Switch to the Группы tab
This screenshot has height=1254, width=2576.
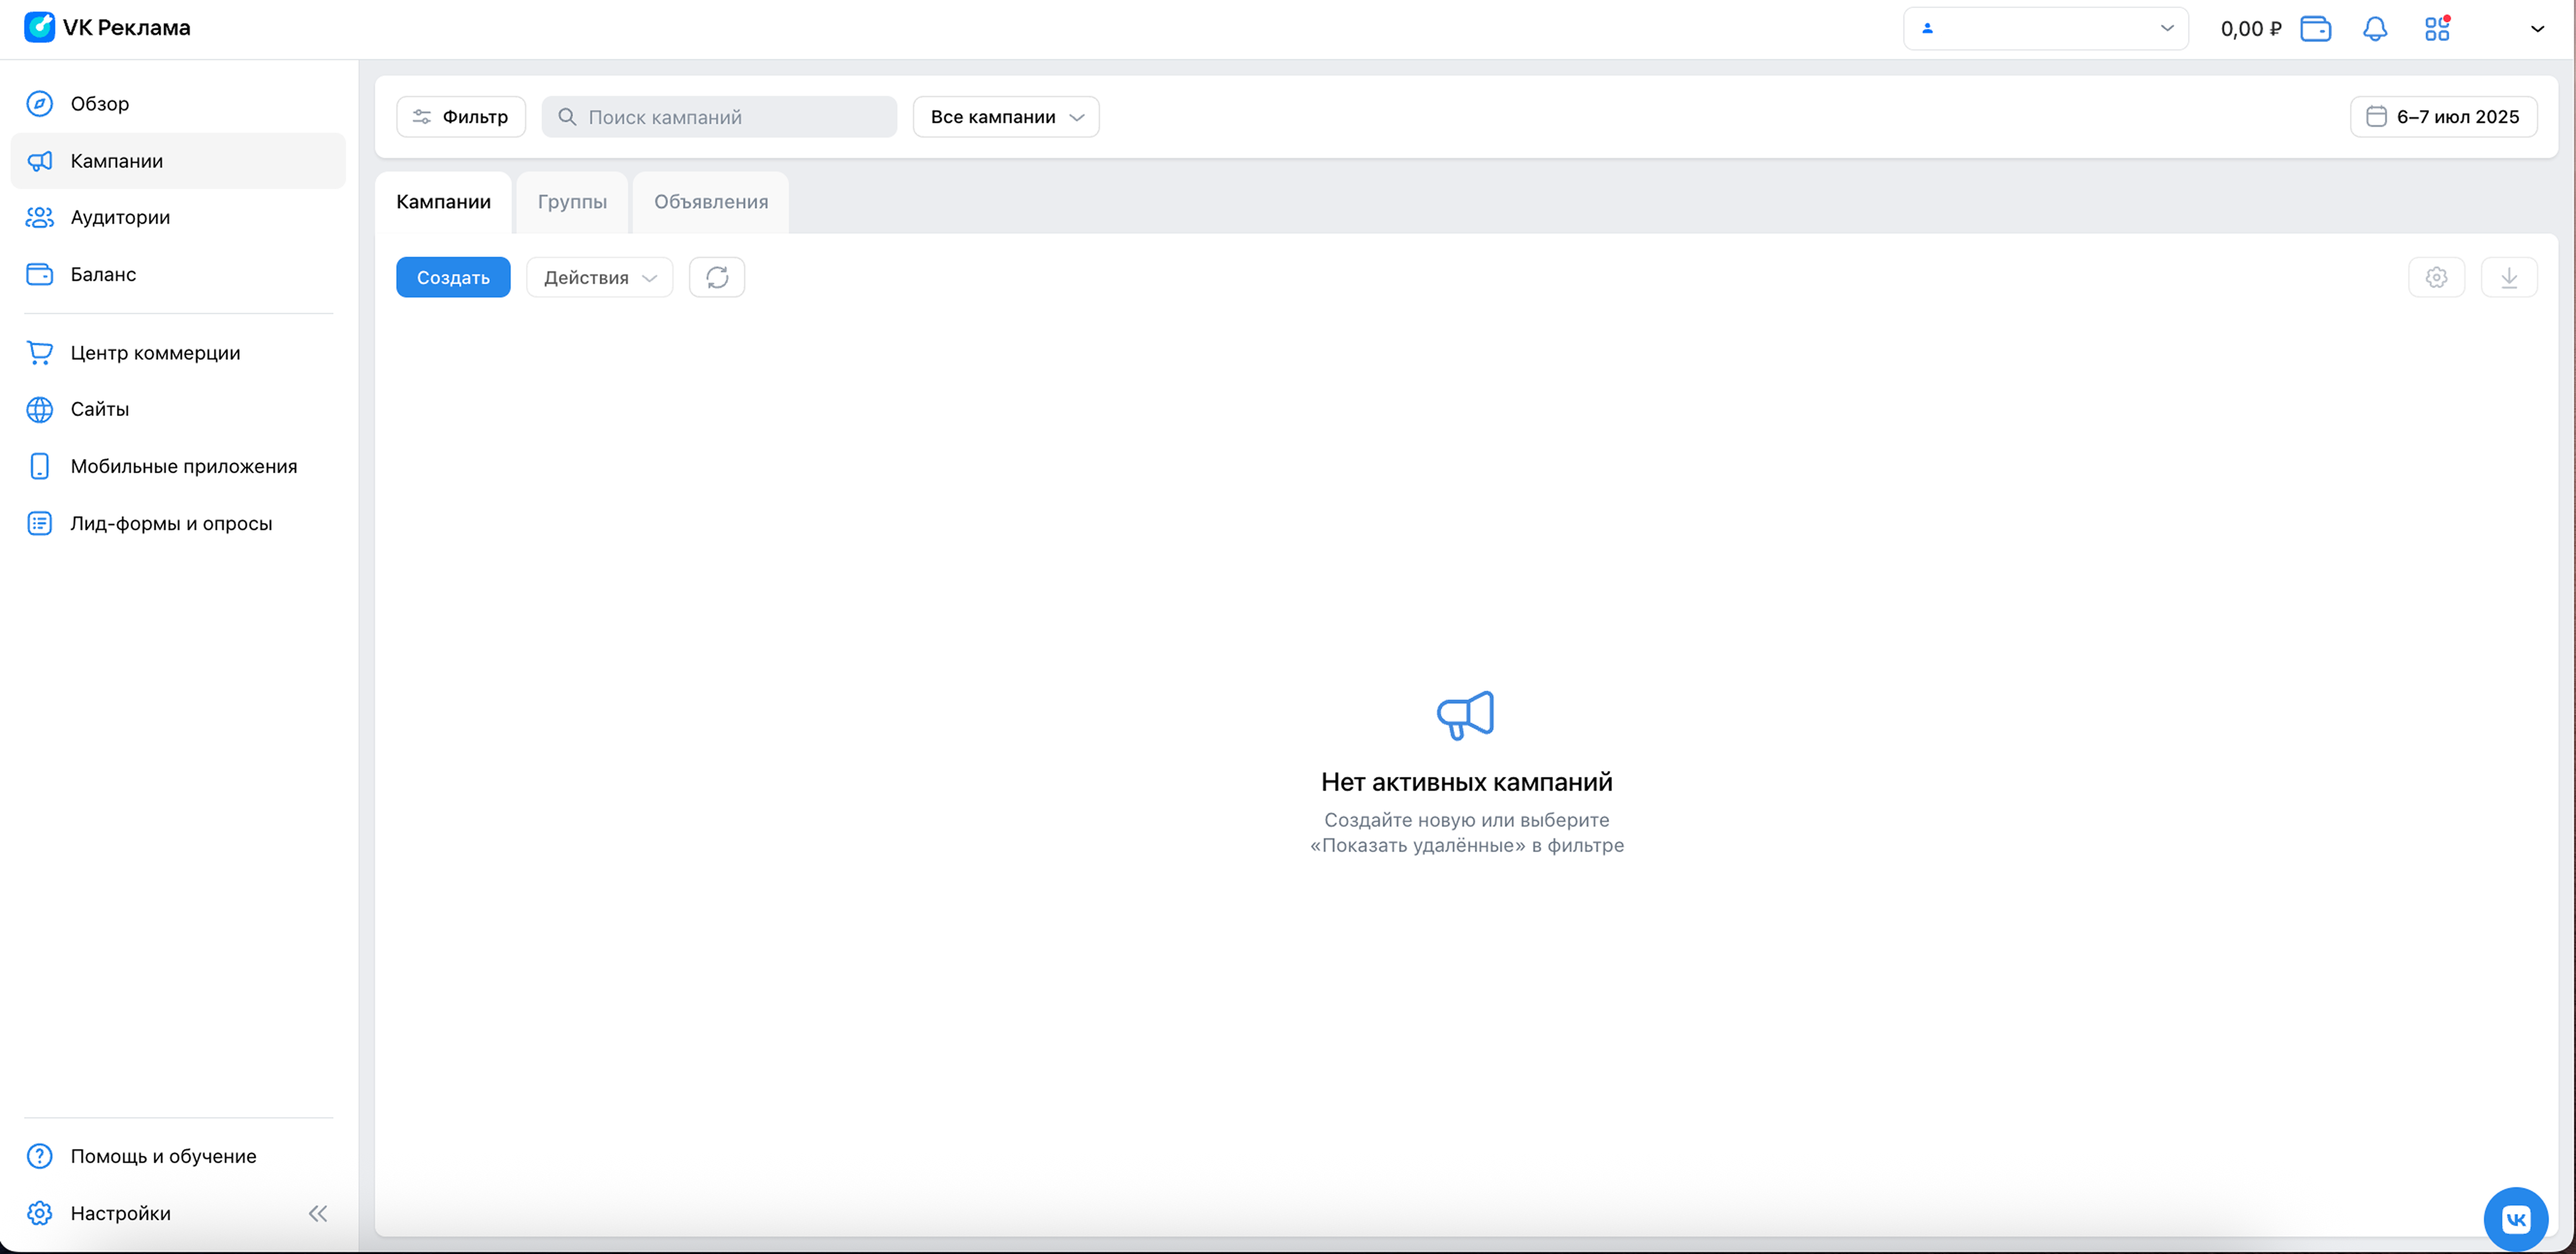tap(572, 202)
